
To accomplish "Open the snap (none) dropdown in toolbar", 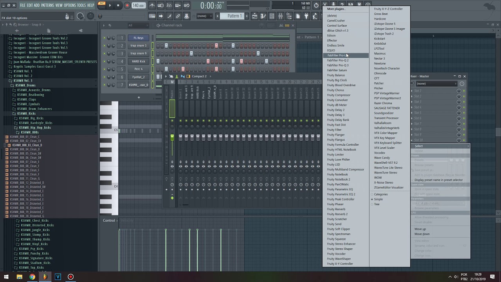I will (x=204, y=16).
